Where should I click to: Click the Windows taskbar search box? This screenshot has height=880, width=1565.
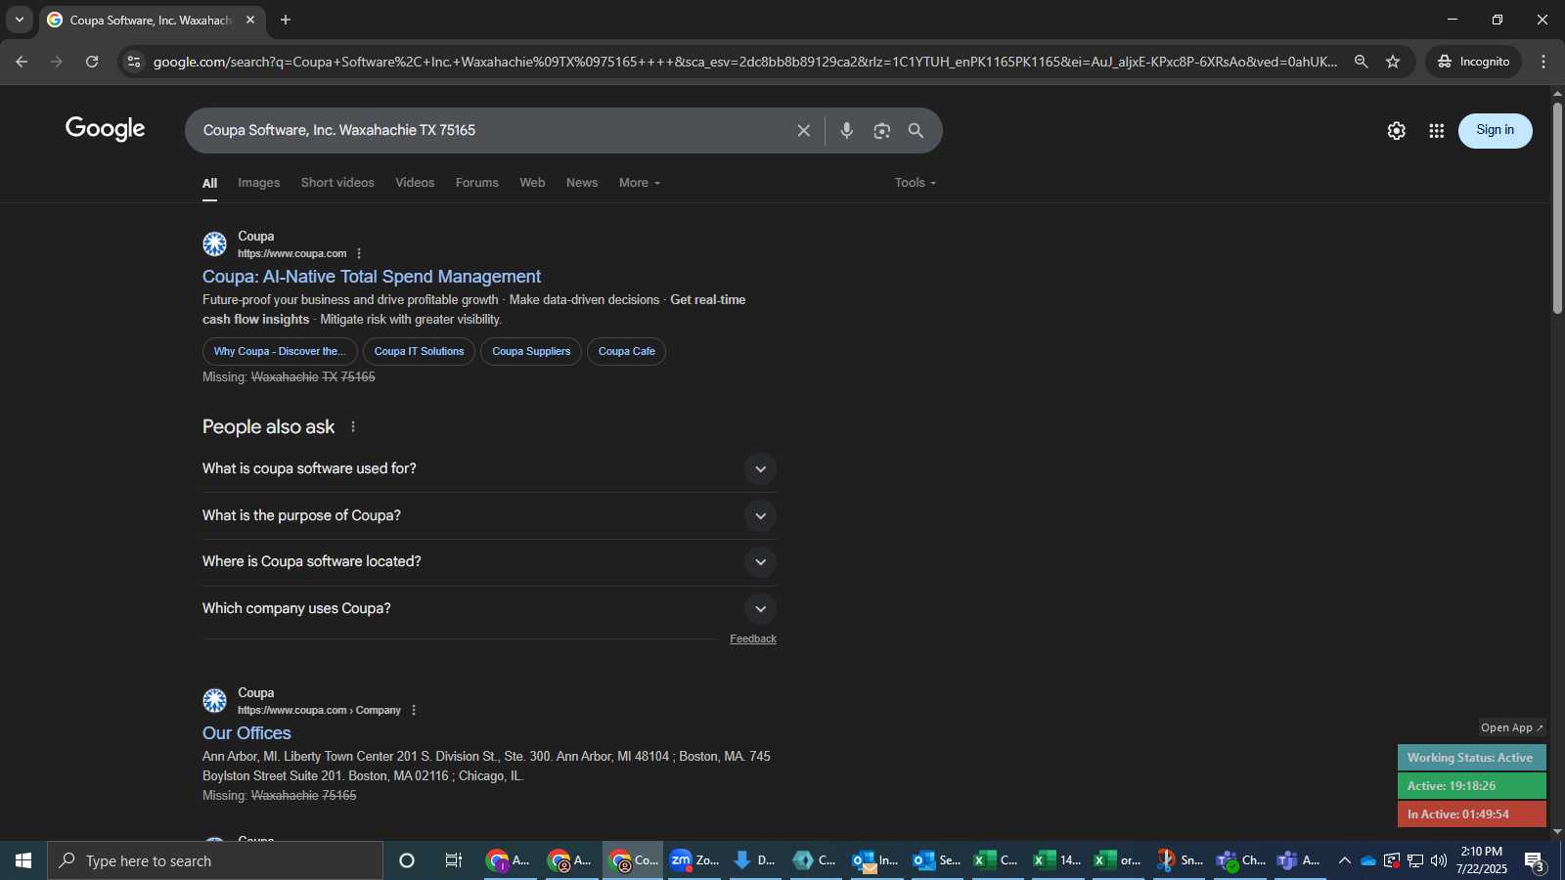coord(215,860)
